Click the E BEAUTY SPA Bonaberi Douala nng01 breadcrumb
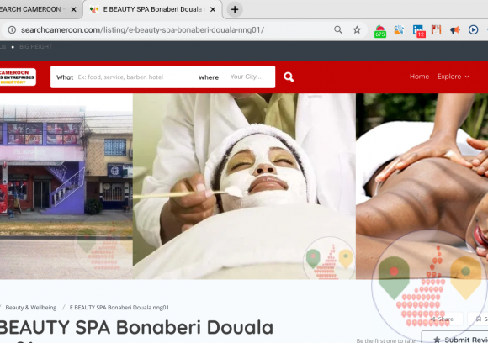 click(119, 308)
